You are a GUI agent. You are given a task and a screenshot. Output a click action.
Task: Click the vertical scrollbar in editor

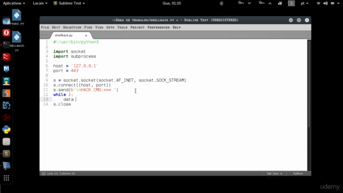(309, 83)
